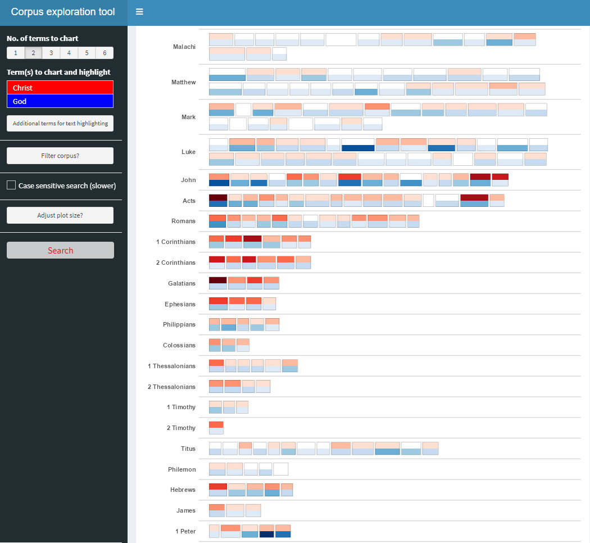
Task: Select the first Hebrews chapter tile
Action: (218, 490)
